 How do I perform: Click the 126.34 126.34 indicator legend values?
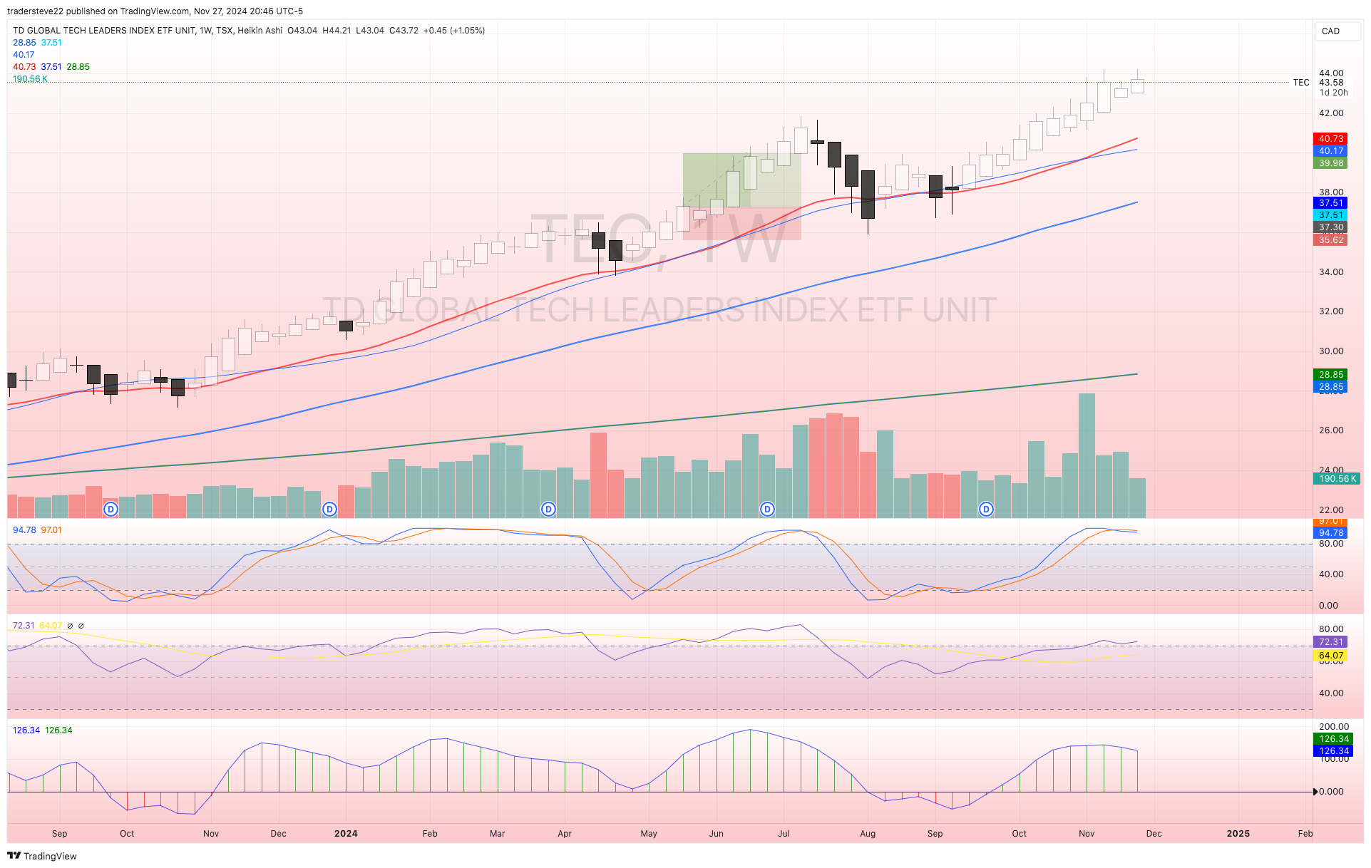click(42, 730)
